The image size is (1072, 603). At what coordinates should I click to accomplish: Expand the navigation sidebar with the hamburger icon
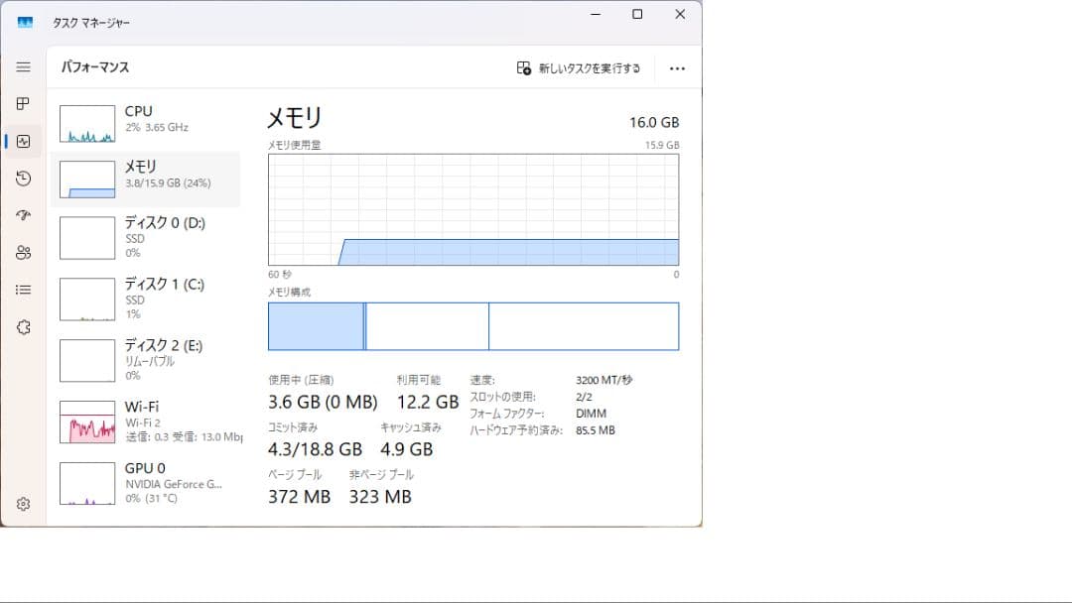click(x=23, y=67)
